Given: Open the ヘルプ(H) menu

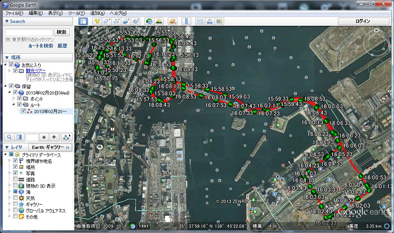Looking at the screenshot, I should pos(118,13).
